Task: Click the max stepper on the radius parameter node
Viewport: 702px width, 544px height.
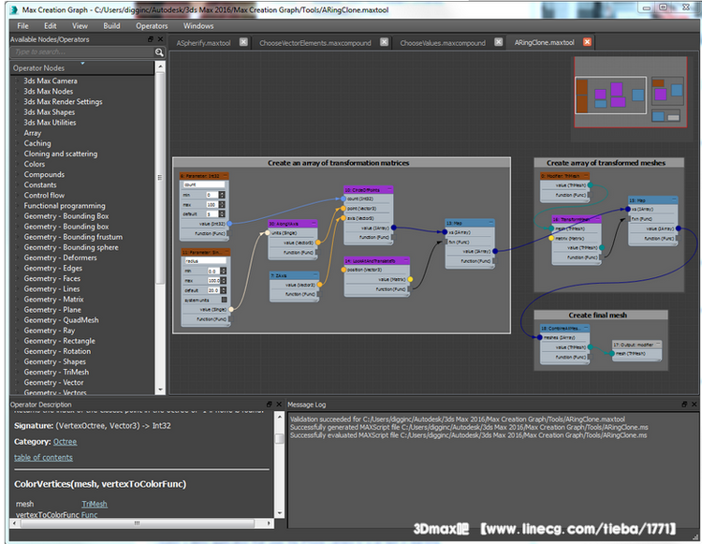Action: pyautogui.click(x=224, y=280)
